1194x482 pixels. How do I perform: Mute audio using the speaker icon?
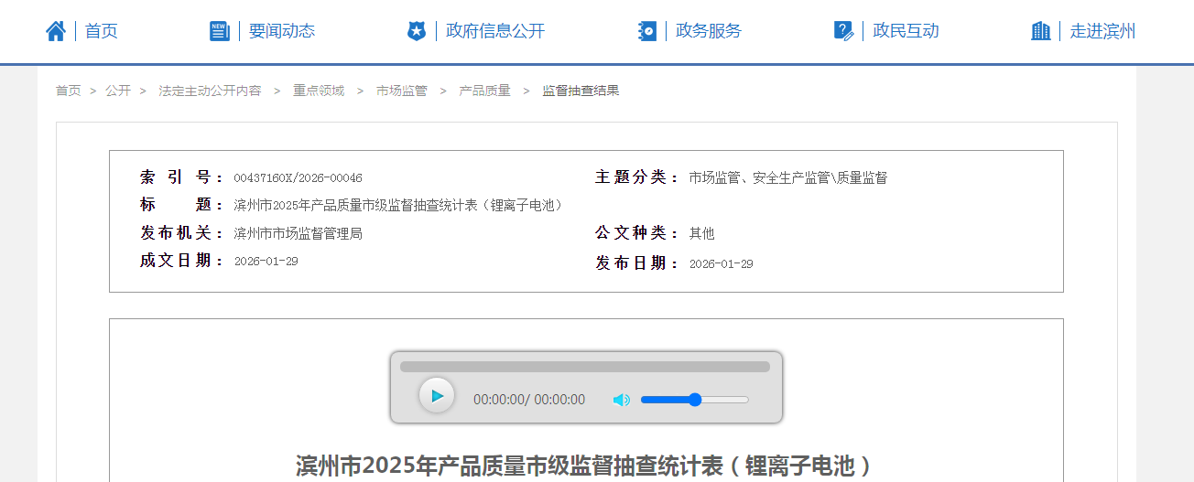(x=622, y=400)
